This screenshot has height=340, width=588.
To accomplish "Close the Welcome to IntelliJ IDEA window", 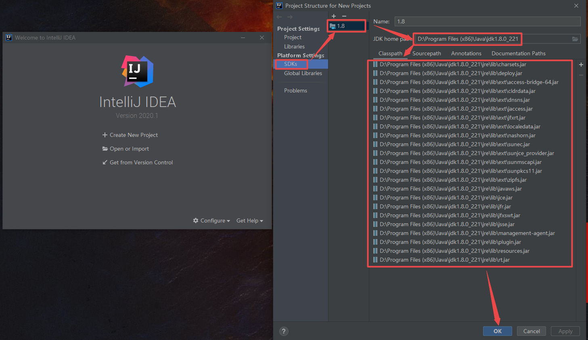I will click(x=262, y=38).
